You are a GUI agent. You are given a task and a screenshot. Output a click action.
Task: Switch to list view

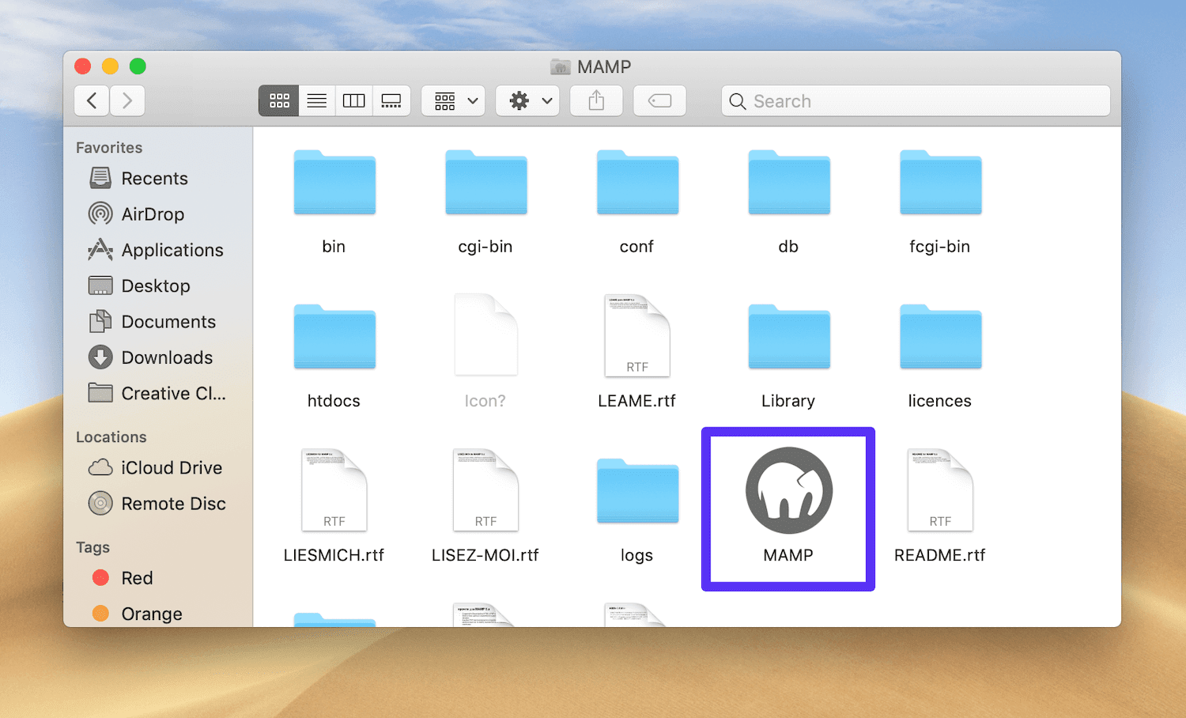coord(316,100)
